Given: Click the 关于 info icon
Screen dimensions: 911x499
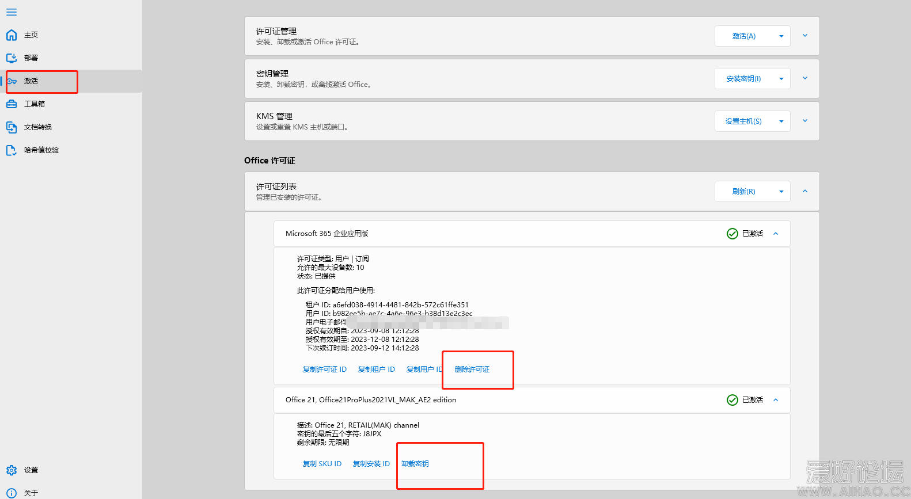Looking at the screenshot, I should pyautogui.click(x=12, y=493).
